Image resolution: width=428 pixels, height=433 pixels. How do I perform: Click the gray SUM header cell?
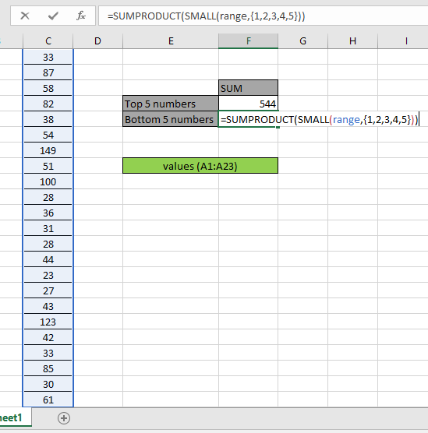248,88
